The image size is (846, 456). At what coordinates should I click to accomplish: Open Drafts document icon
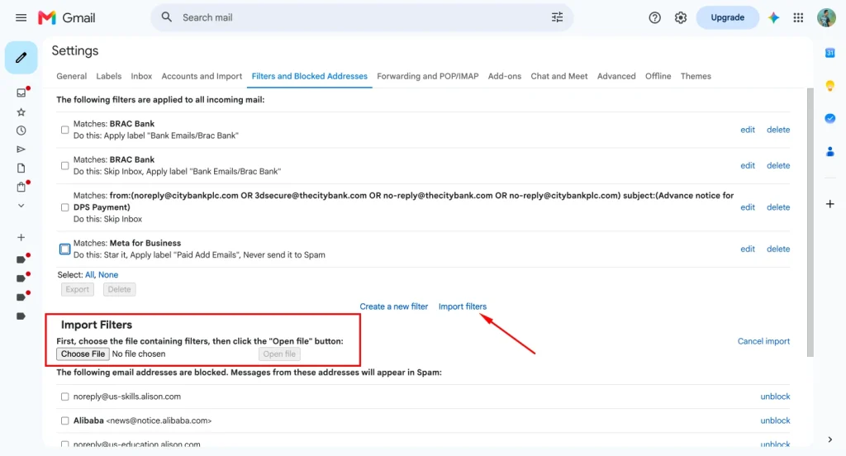coord(21,169)
